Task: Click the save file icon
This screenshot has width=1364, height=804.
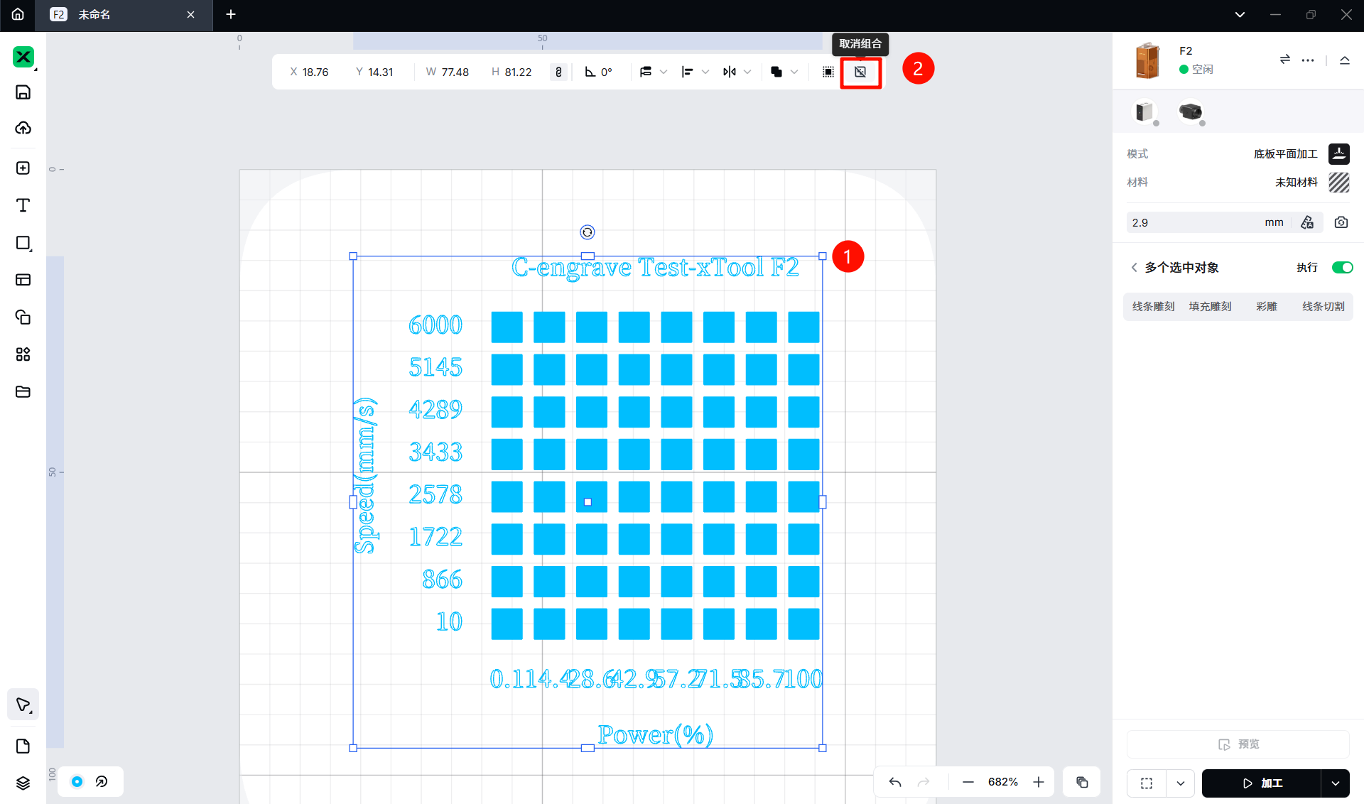Action: 23,92
